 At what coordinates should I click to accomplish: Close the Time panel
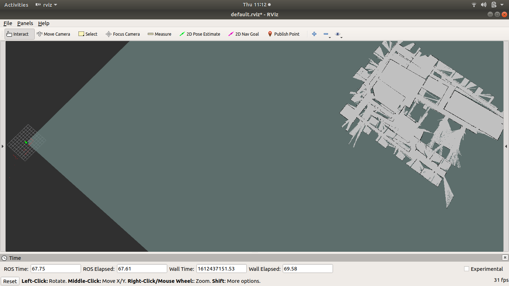coord(505,258)
